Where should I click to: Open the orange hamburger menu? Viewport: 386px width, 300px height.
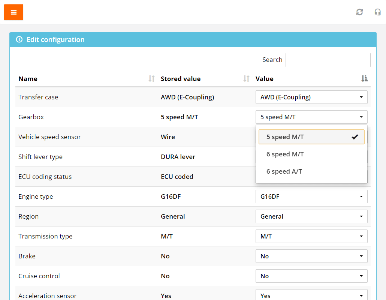point(13,12)
